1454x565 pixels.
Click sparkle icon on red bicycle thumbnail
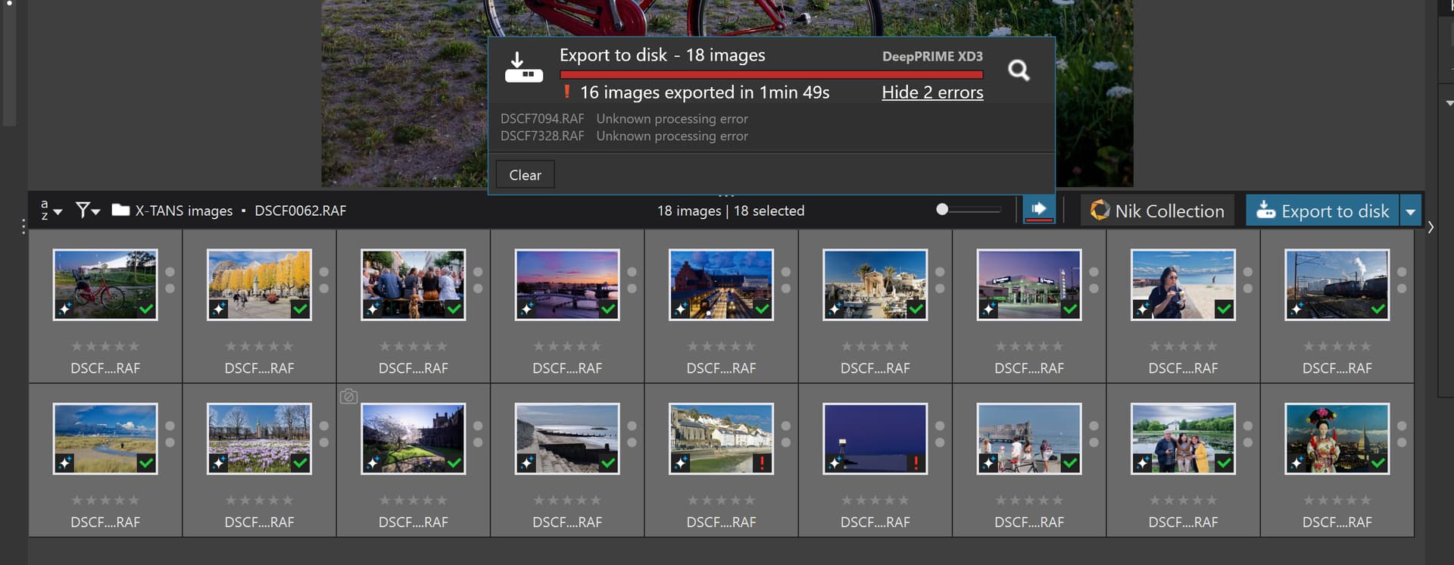point(65,309)
